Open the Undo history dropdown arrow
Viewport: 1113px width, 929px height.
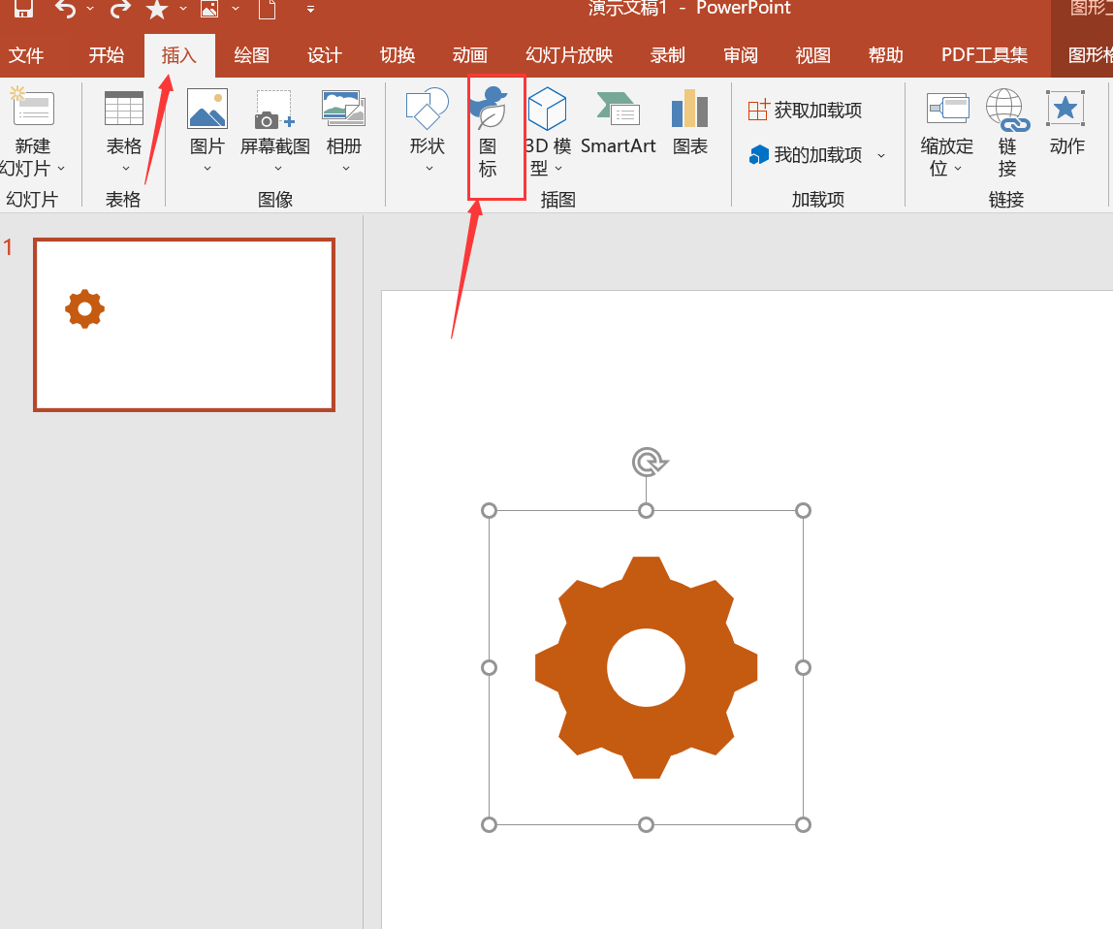(x=90, y=9)
